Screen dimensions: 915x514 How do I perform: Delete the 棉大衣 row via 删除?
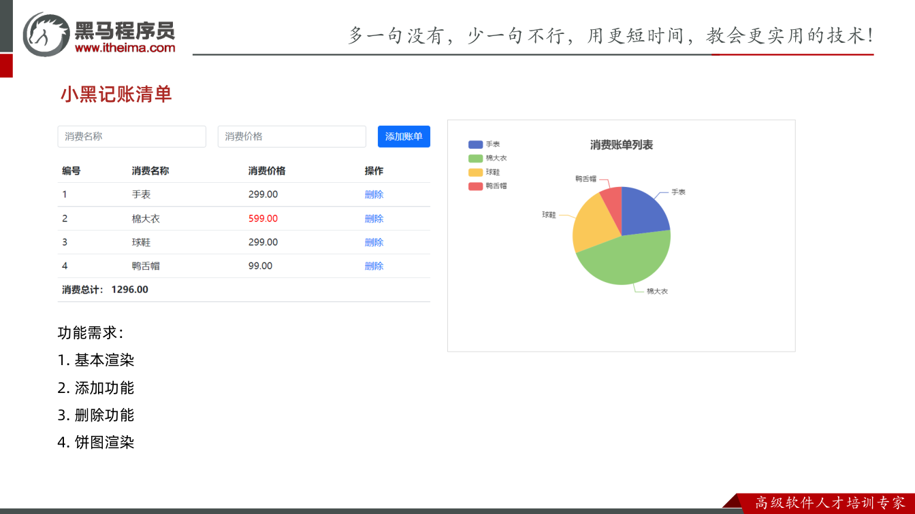(374, 218)
